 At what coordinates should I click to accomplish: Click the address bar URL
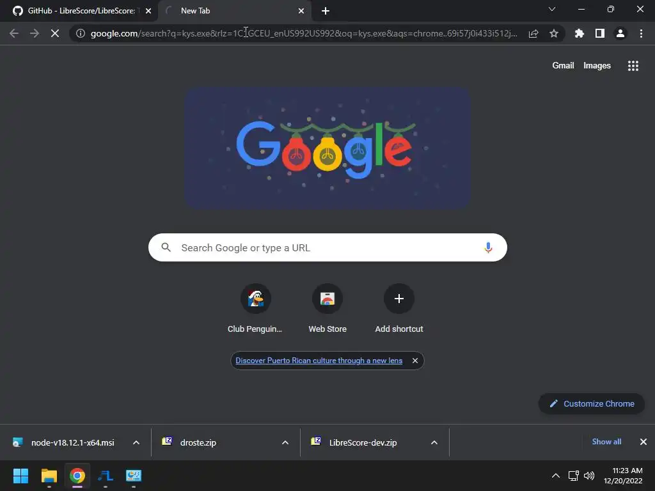[x=304, y=33]
